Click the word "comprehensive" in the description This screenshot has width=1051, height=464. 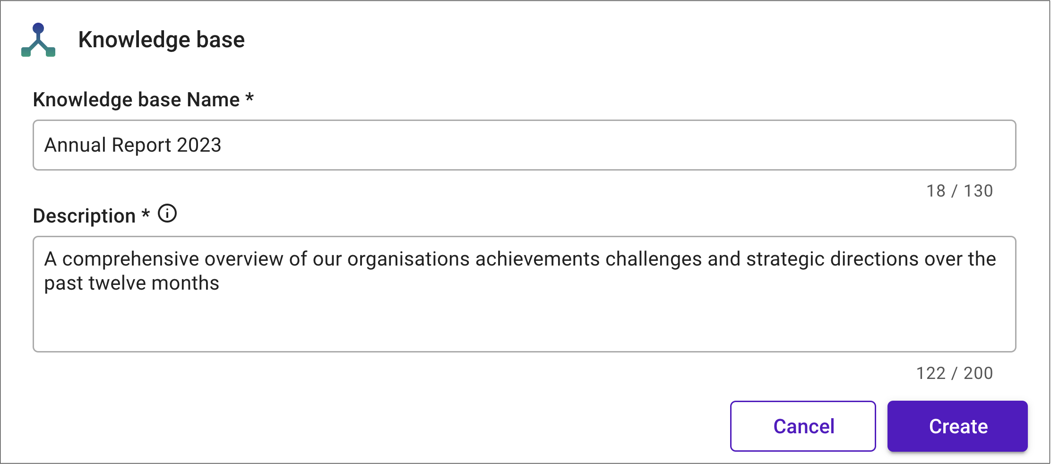tap(131, 259)
